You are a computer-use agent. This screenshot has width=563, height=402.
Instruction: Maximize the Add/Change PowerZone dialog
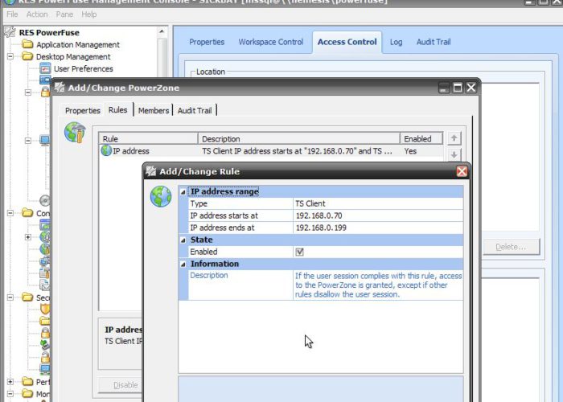point(458,88)
